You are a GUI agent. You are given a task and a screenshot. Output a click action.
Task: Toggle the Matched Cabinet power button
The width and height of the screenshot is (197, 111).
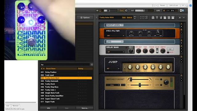(181, 76)
